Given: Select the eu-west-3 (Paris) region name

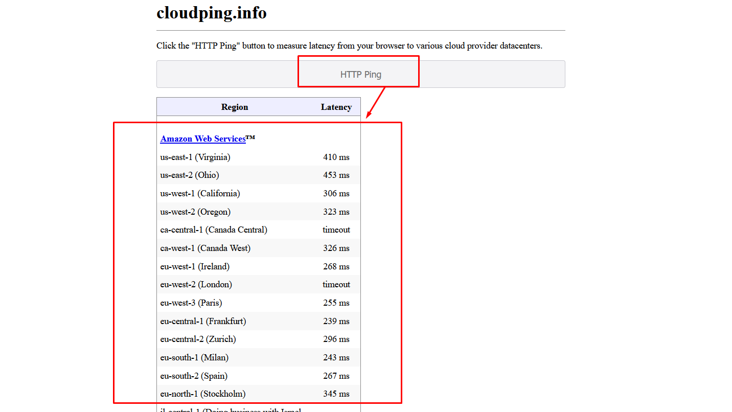Looking at the screenshot, I should (191, 303).
